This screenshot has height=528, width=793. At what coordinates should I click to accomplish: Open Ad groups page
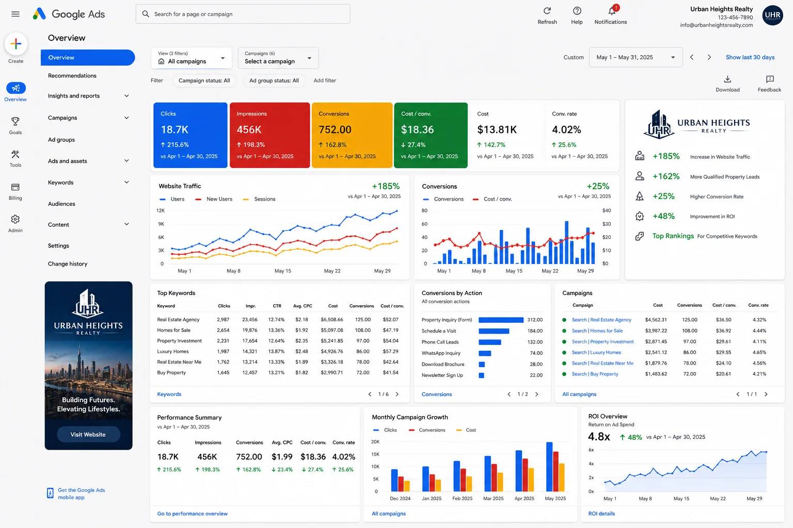(x=61, y=140)
